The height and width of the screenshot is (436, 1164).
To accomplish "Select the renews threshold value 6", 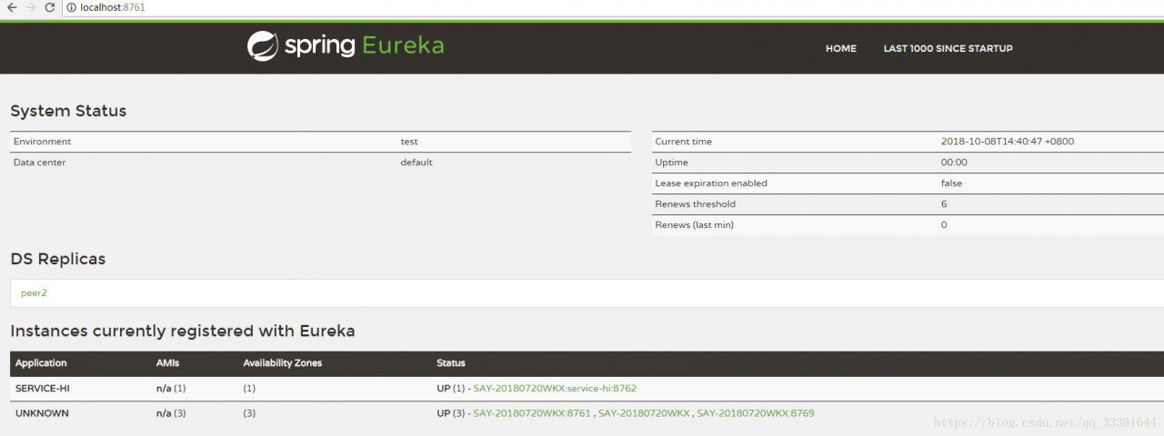I will pyautogui.click(x=944, y=204).
